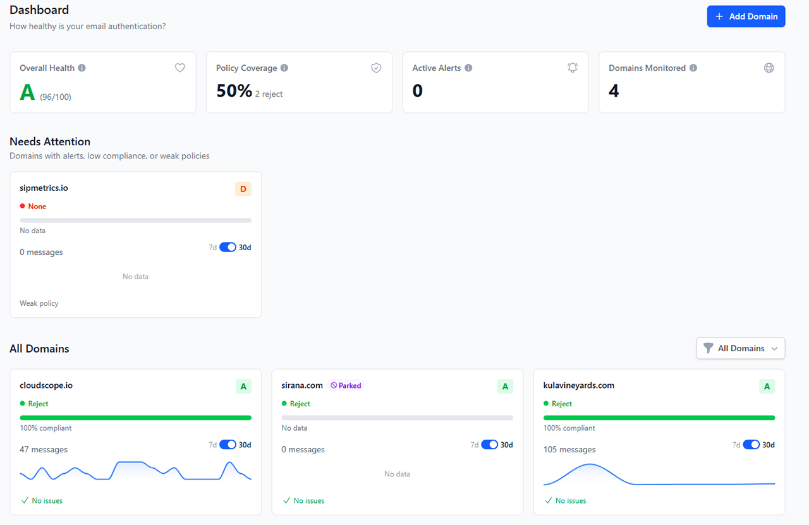Click the 2 reject text
The width and height of the screenshot is (809, 525).
(269, 94)
